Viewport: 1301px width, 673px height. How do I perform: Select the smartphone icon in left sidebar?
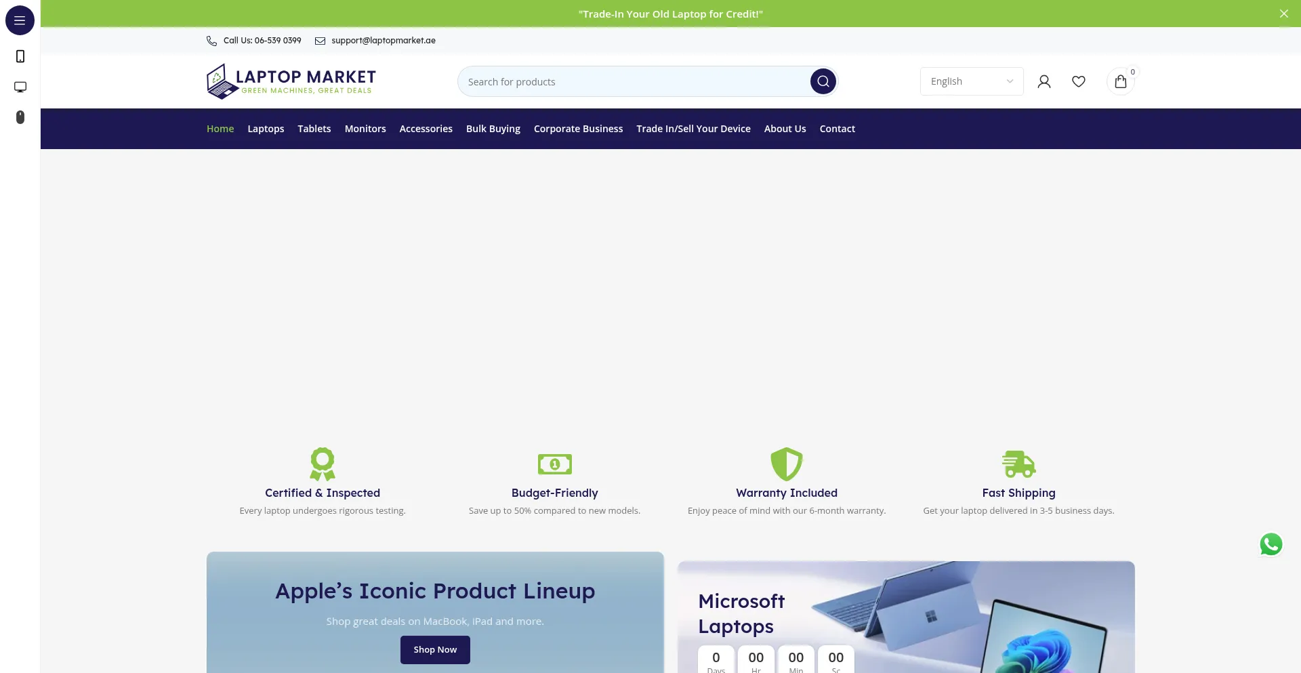20,56
